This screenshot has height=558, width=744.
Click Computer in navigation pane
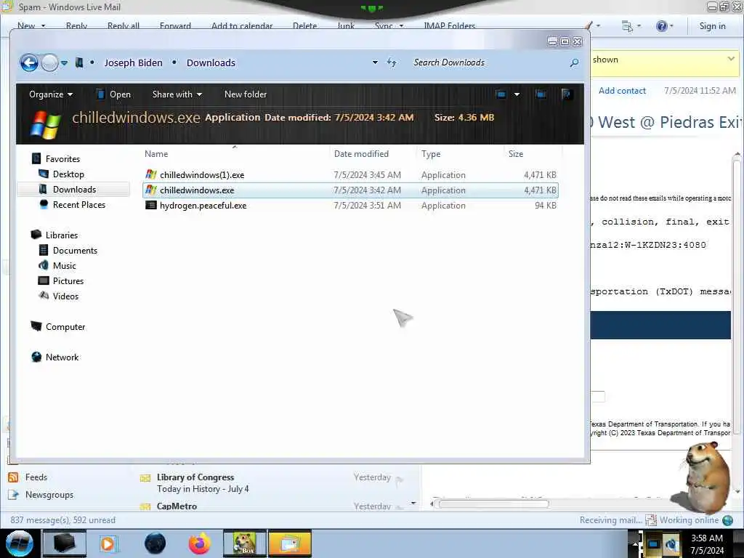click(x=65, y=327)
